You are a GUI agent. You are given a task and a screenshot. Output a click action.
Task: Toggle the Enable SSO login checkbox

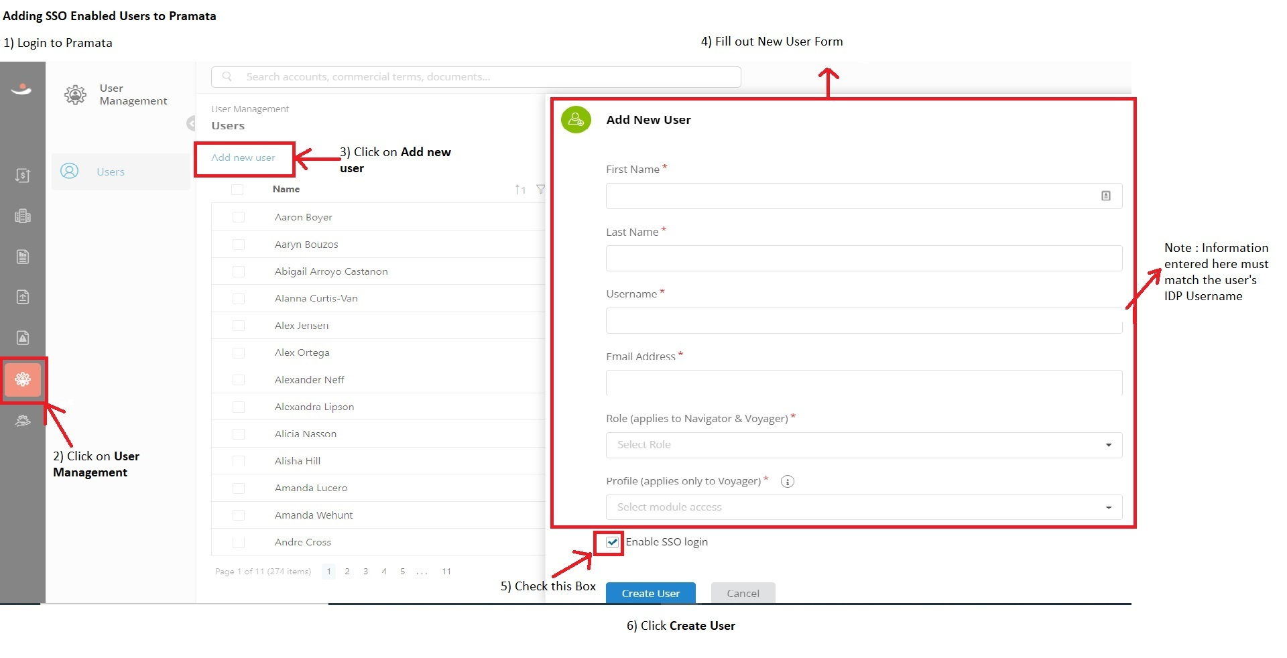click(612, 542)
